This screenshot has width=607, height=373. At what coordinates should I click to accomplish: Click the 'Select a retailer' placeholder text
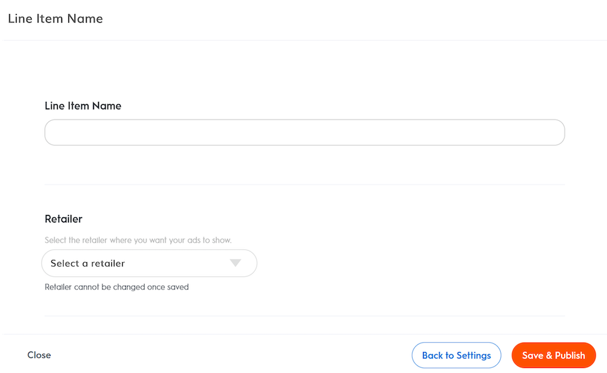(88, 263)
